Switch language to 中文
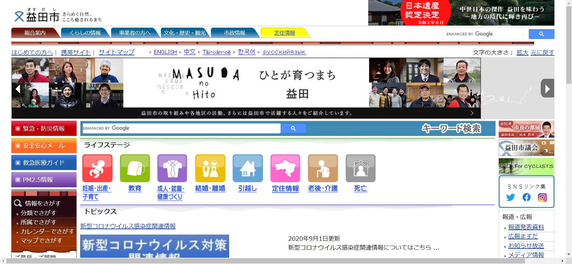The image size is (572, 264). (189, 52)
